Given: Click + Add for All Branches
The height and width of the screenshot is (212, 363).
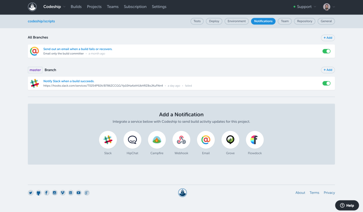Looking at the screenshot, I should pos(328,38).
